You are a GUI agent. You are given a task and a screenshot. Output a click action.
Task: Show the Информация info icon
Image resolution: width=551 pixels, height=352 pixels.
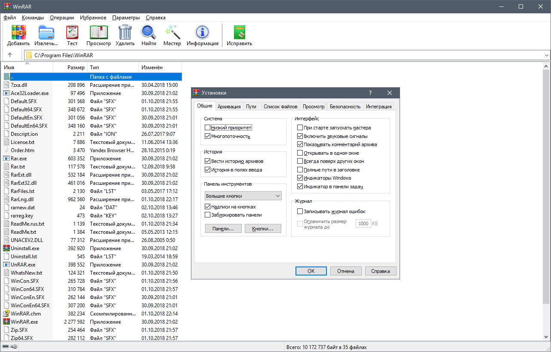point(202,32)
